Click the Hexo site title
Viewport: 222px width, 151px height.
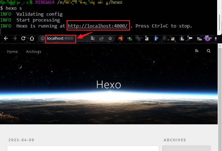(x=109, y=85)
